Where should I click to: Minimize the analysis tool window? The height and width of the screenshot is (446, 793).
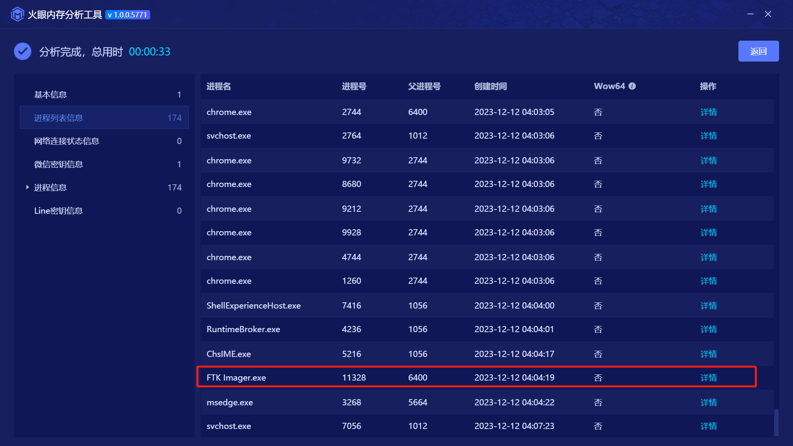pos(750,14)
